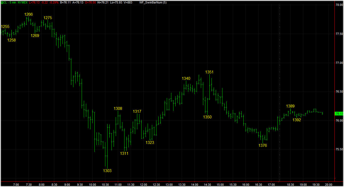Image resolution: width=344 pixels, height=187 pixels.
Task: Click the 14:30 time axis label
Action: tap(208, 185)
